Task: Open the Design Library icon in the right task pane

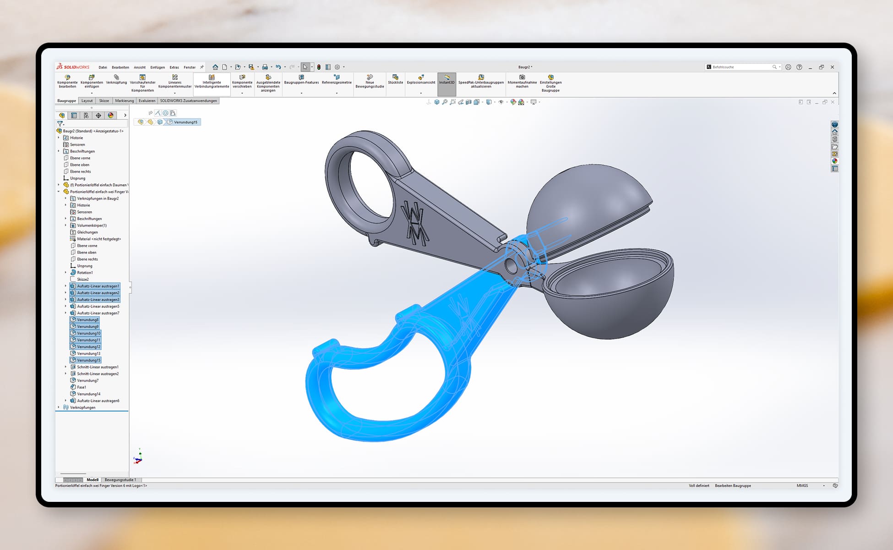Action: (x=835, y=139)
